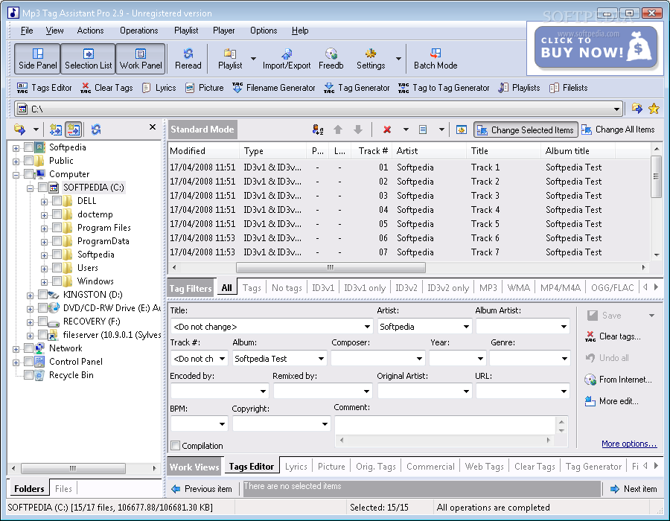Move selected item up with arrow icon
670x521 pixels.
[x=338, y=130]
